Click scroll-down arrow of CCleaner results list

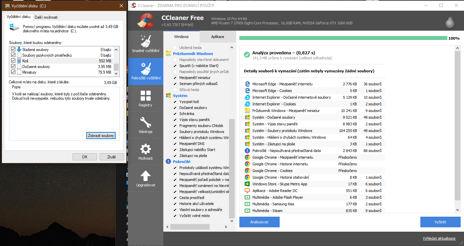[x=458, y=210]
